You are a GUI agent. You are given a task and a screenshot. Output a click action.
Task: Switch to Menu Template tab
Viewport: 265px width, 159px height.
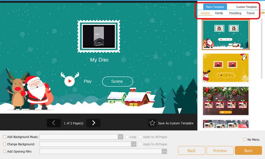point(215,7)
